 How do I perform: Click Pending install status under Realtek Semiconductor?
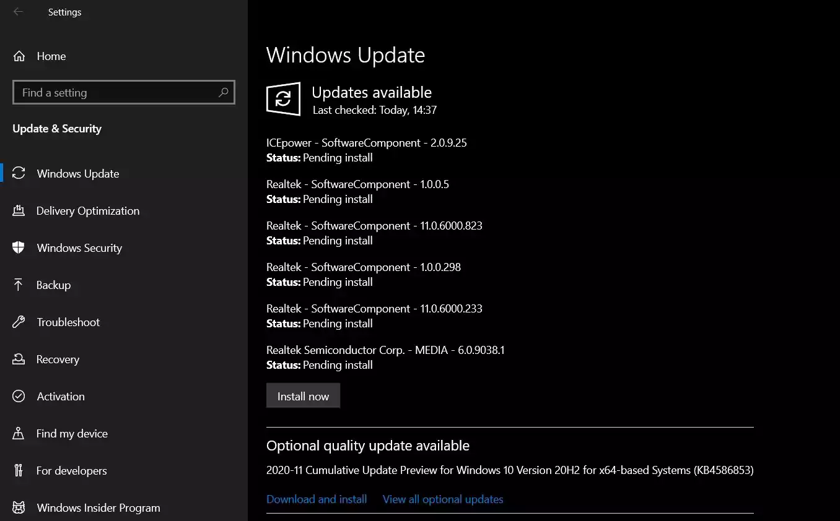point(338,364)
